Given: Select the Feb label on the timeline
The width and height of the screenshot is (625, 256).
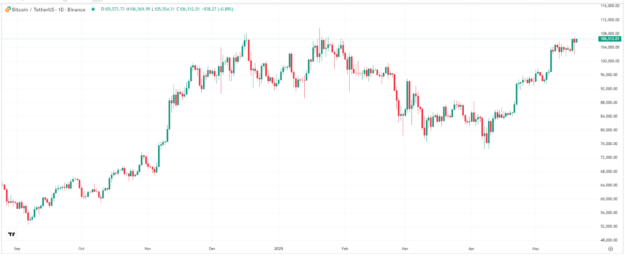Looking at the screenshot, I should tap(345, 248).
